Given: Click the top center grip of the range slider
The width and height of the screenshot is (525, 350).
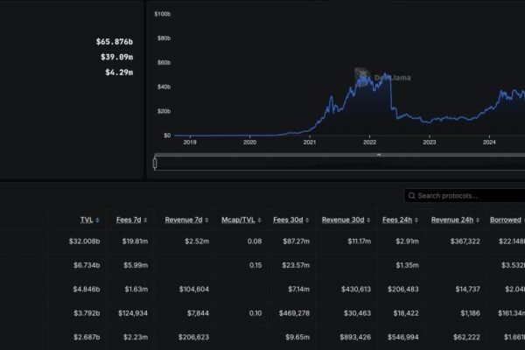Looking at the screenshot, I should [x=378, y=155].
